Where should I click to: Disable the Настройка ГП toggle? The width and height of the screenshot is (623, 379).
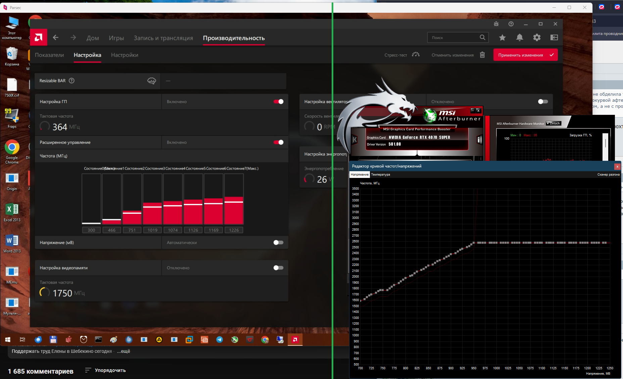[x=279, y=101]
